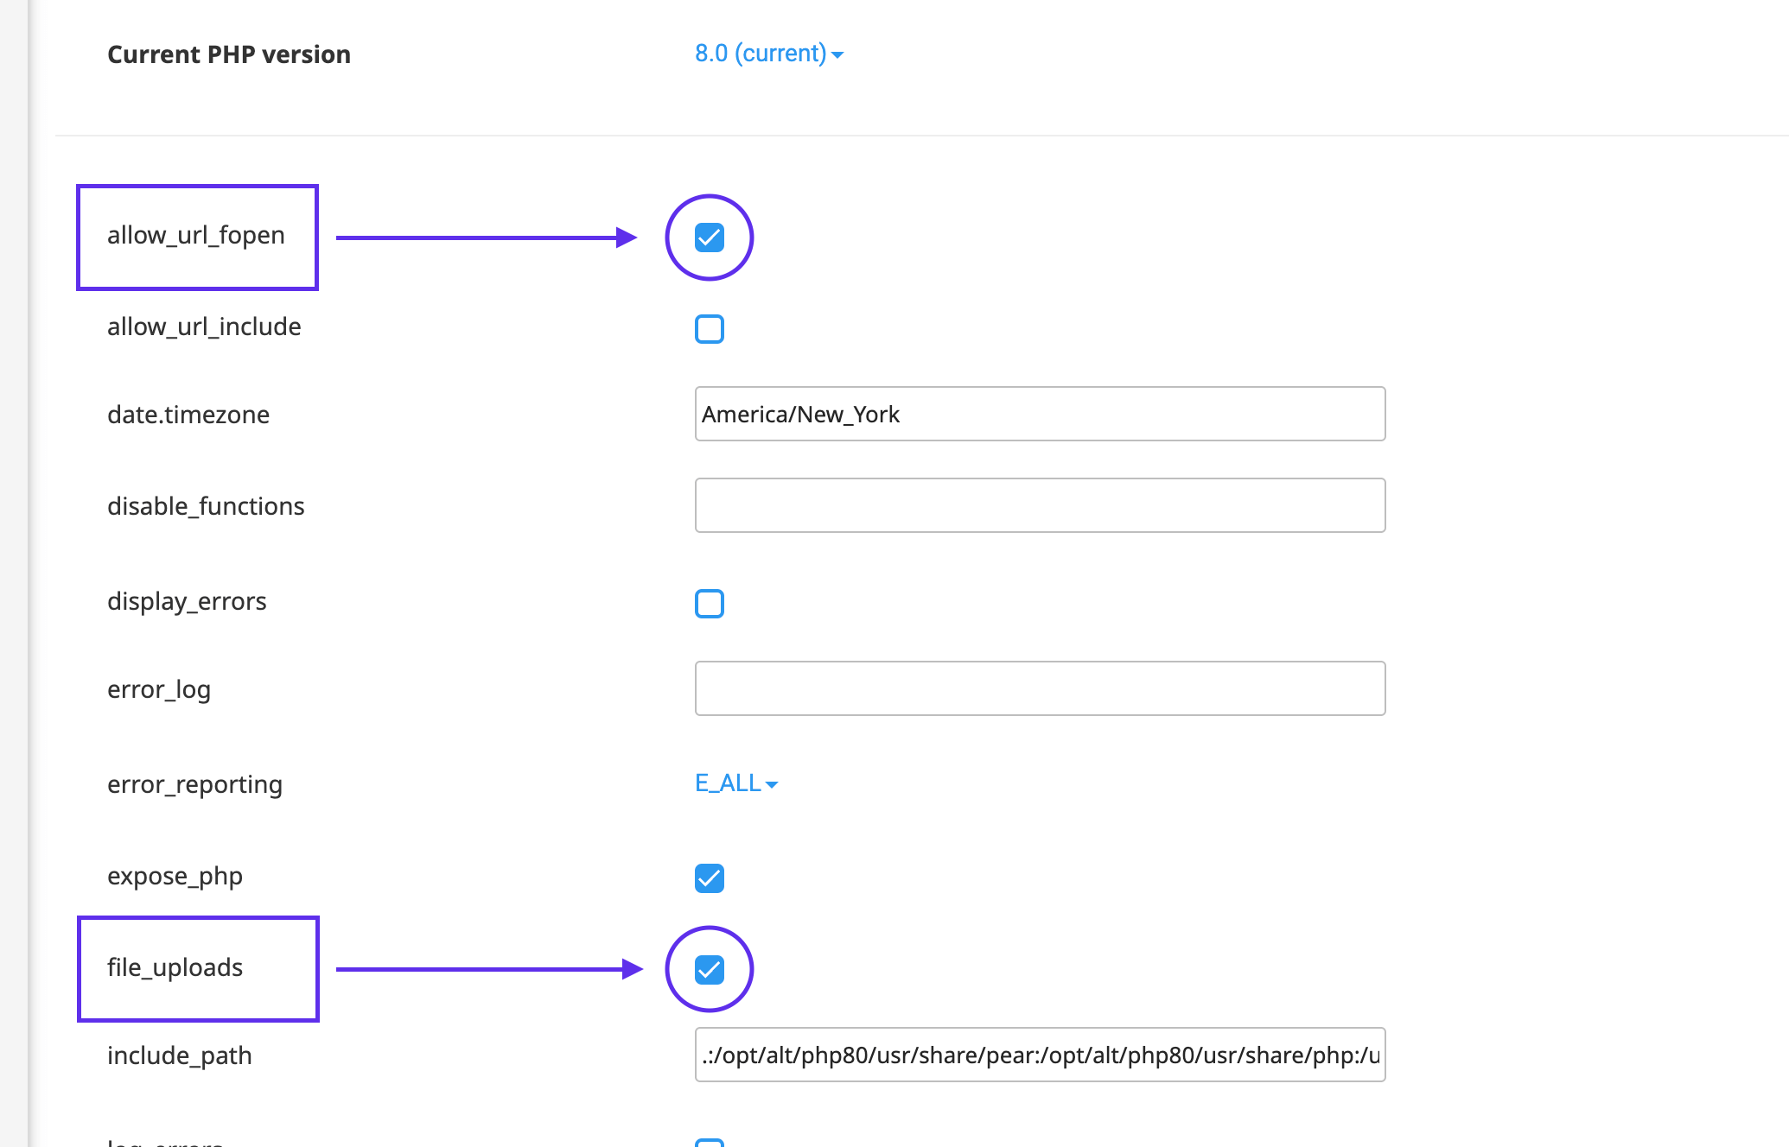This screenshot has height=1147, width=1789.
Task: Enable the allow_url_include checkbox
Action: [709, 329]
